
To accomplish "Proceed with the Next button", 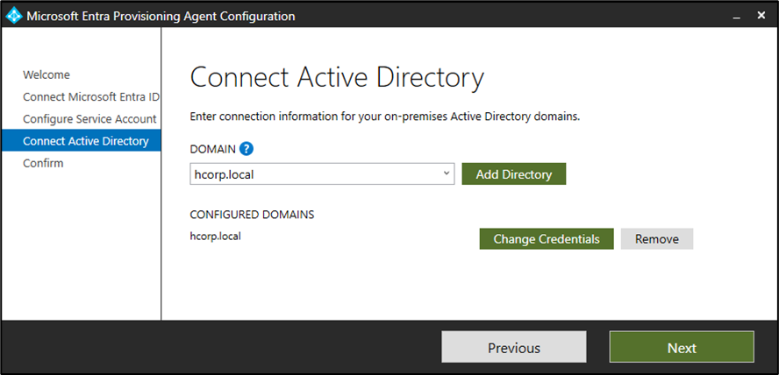I will [x=681, y=348].
